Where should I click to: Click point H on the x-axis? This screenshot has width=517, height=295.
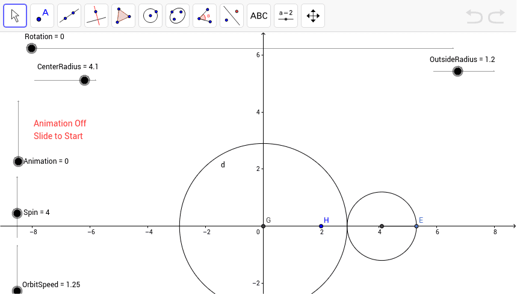coord(321,226)
